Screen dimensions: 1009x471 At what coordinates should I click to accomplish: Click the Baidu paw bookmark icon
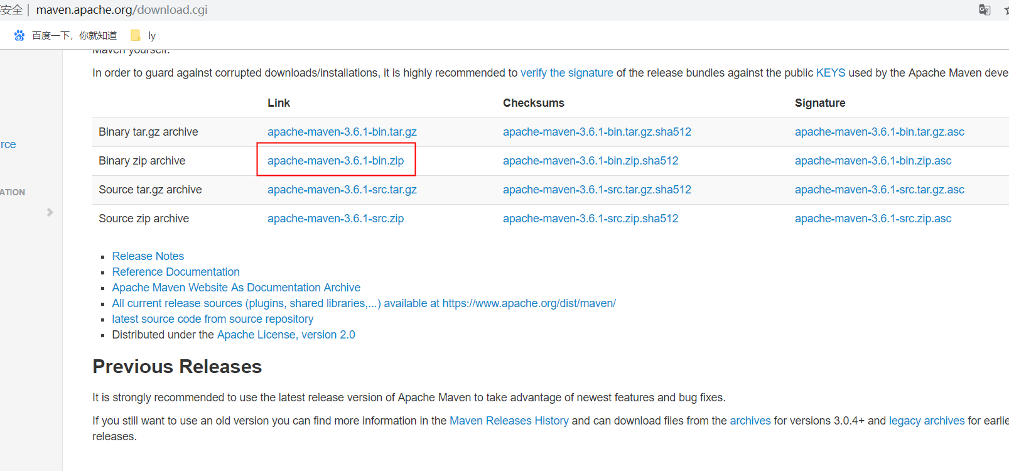pos(19,35)
